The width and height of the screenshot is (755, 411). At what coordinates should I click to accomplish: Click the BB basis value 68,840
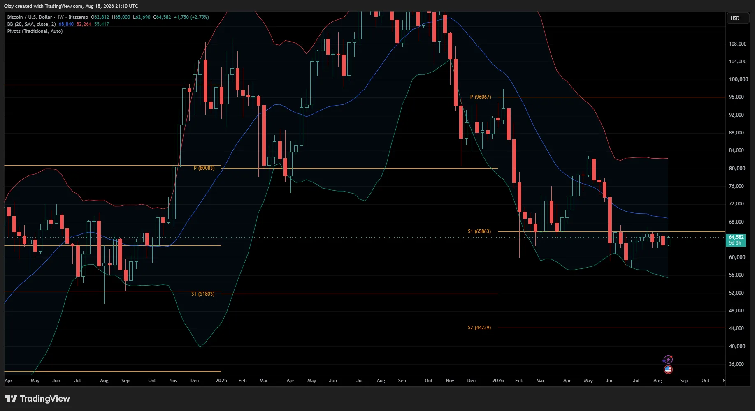click(66, 24)
